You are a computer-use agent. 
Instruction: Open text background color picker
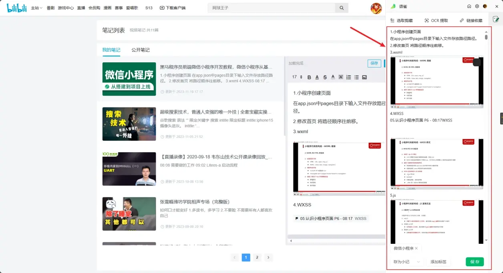pyautogui.click(x=341, y=77)
